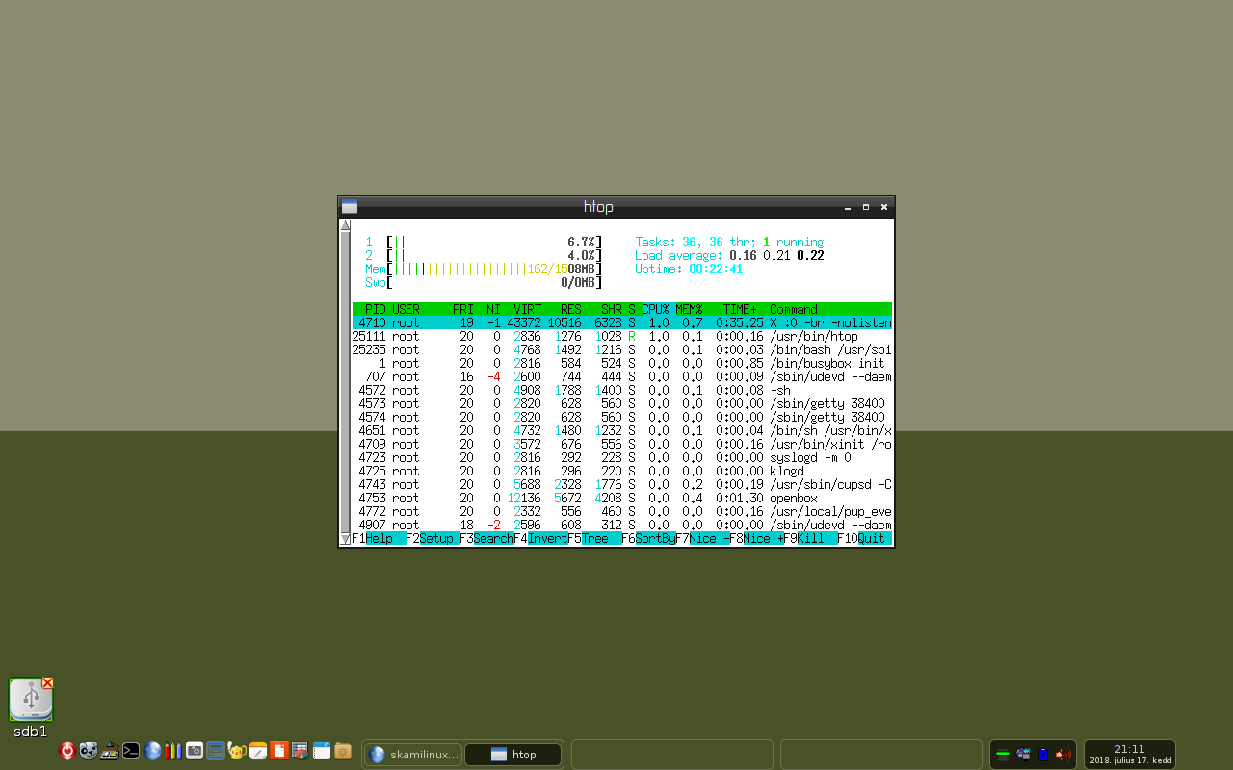Sort by the Command column header

pos(794,310)
